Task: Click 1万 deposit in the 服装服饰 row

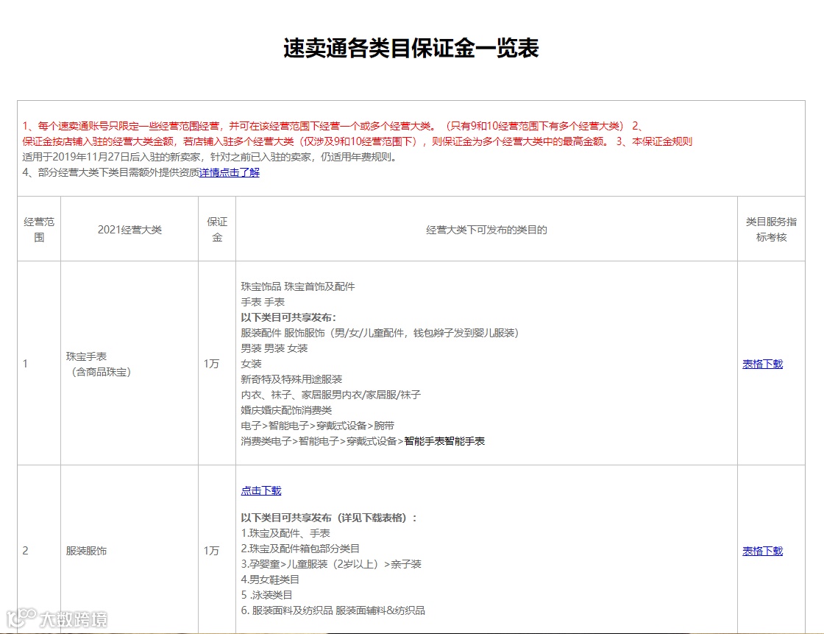Action: (211, 552)
